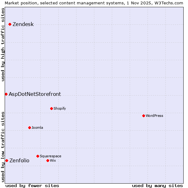Click the Shopify text label
The width and height of the screenshot is (188, 188).
(x=60, y=108)
